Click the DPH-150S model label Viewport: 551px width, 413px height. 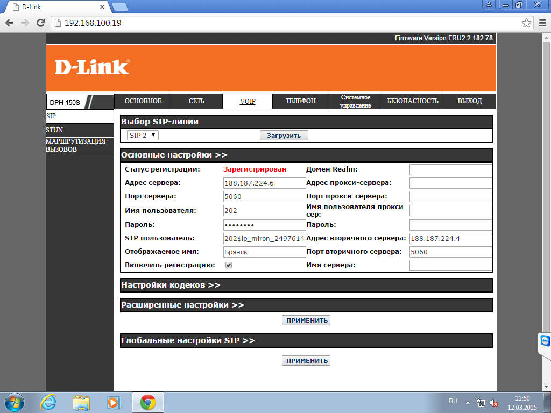pyautogui.click(x=65, y=103)
